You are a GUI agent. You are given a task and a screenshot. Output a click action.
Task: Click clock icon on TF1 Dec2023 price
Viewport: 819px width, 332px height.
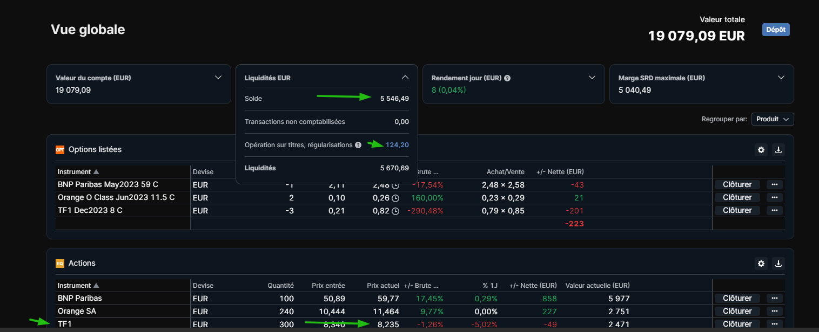pyautogui.click(x=395, y=211)
